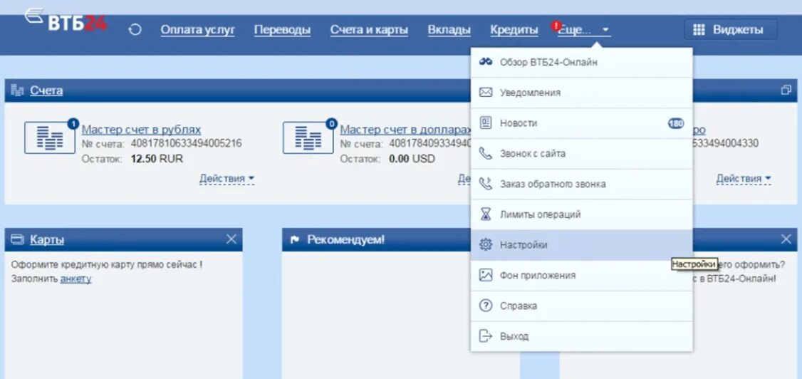This screenshot has height=379, width=802.
Task: Select Заказ обратного звонка
Action: pos(581,184)
